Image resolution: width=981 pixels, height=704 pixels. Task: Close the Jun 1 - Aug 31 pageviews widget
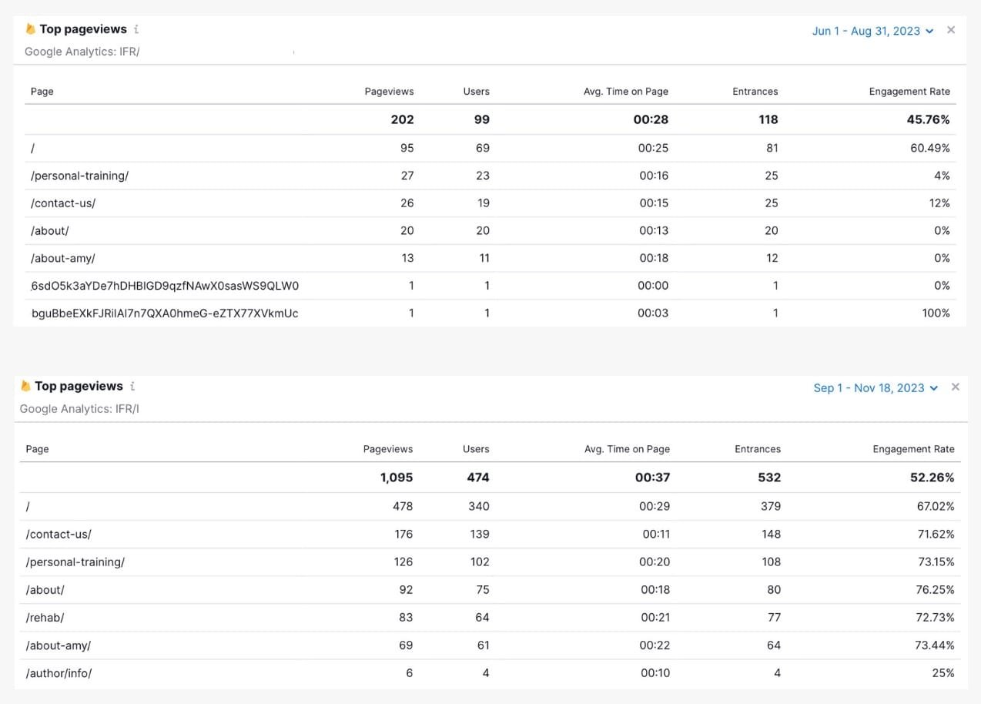[951, 30]
